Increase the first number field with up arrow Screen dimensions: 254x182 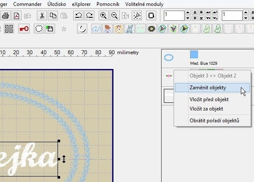coord(188,13)
